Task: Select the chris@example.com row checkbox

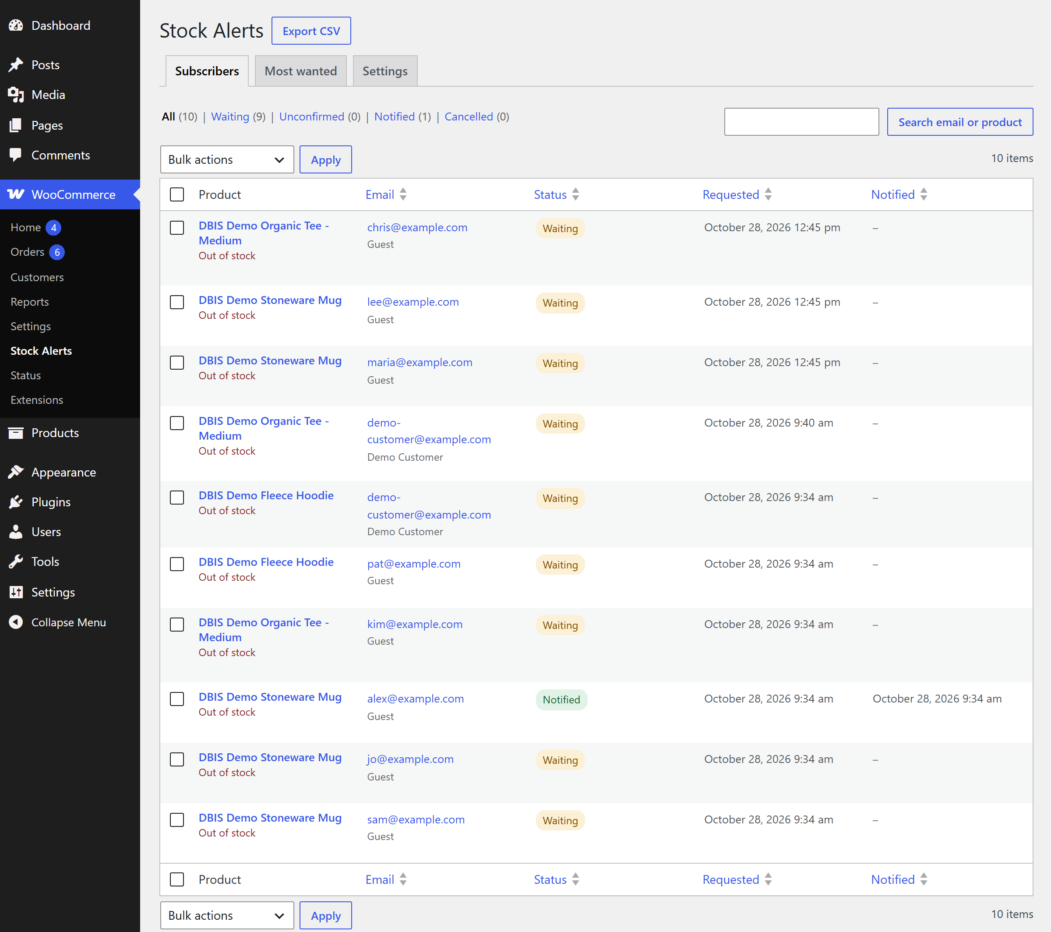Action: pyautogui.click(x=177, y=228)
